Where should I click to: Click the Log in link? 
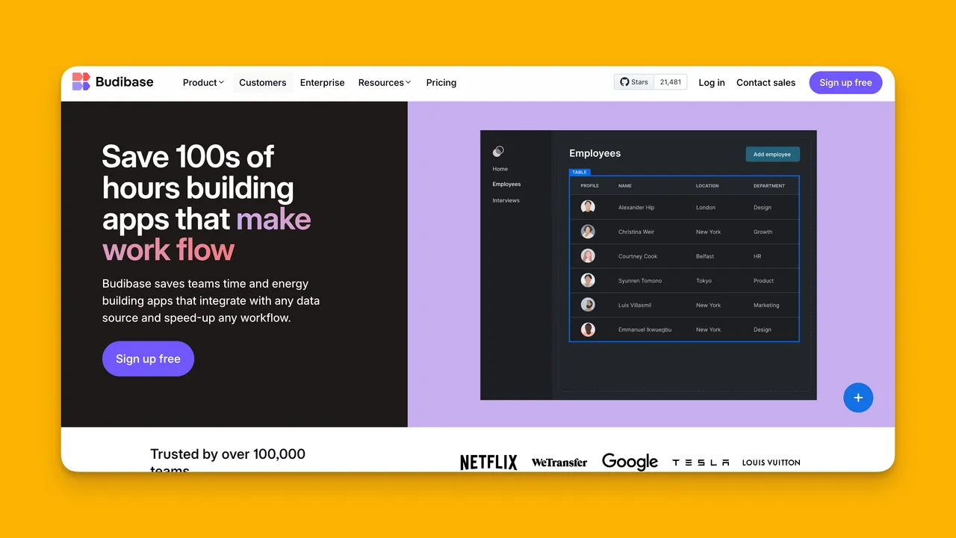tap(712, 83)
